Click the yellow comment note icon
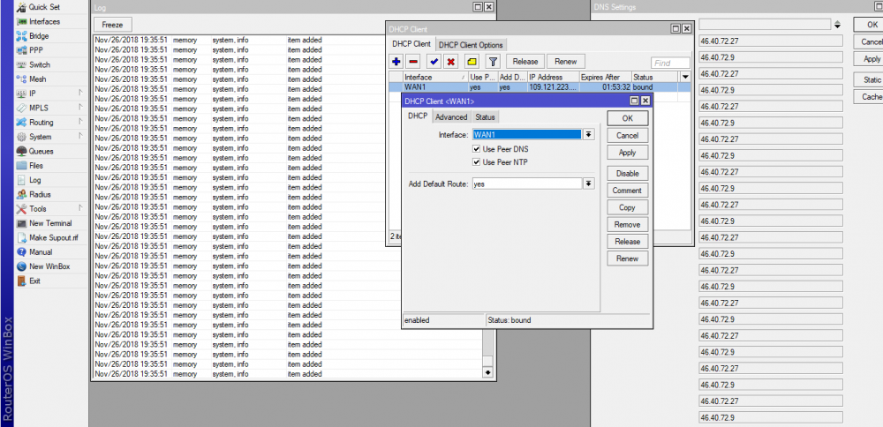The image size is (883, 427). 472,62
